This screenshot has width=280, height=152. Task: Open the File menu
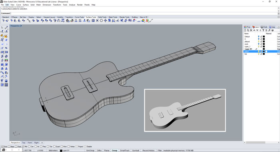(2, 5)
